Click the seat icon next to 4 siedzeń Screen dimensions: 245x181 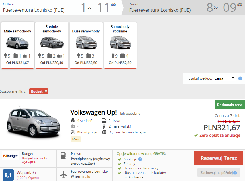tap(73, 121)
